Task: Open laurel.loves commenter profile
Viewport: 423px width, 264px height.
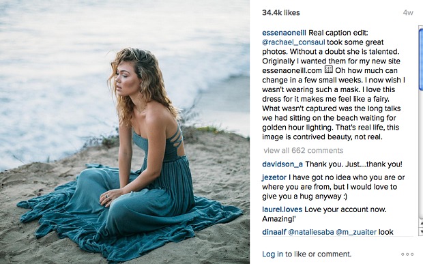Action: pos(282,209)
